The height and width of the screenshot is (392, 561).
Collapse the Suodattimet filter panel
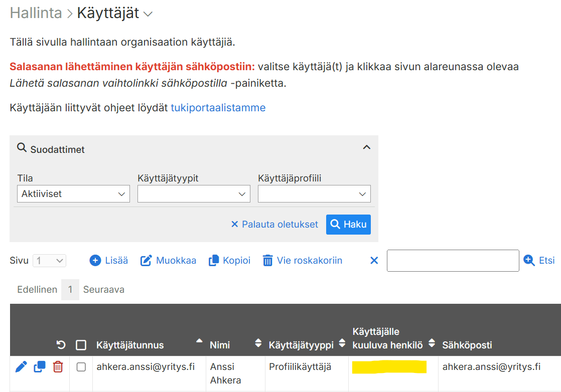pos(366,147)
